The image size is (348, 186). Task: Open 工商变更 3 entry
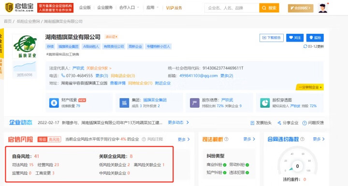click(x=45, y=173)
